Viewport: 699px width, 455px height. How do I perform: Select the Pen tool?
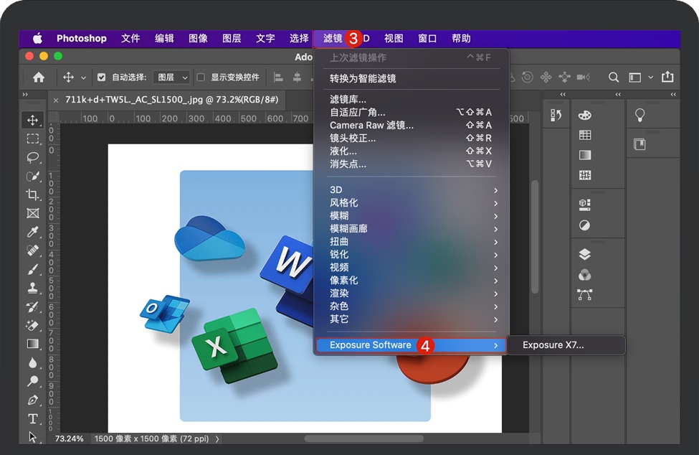point(32,400)
